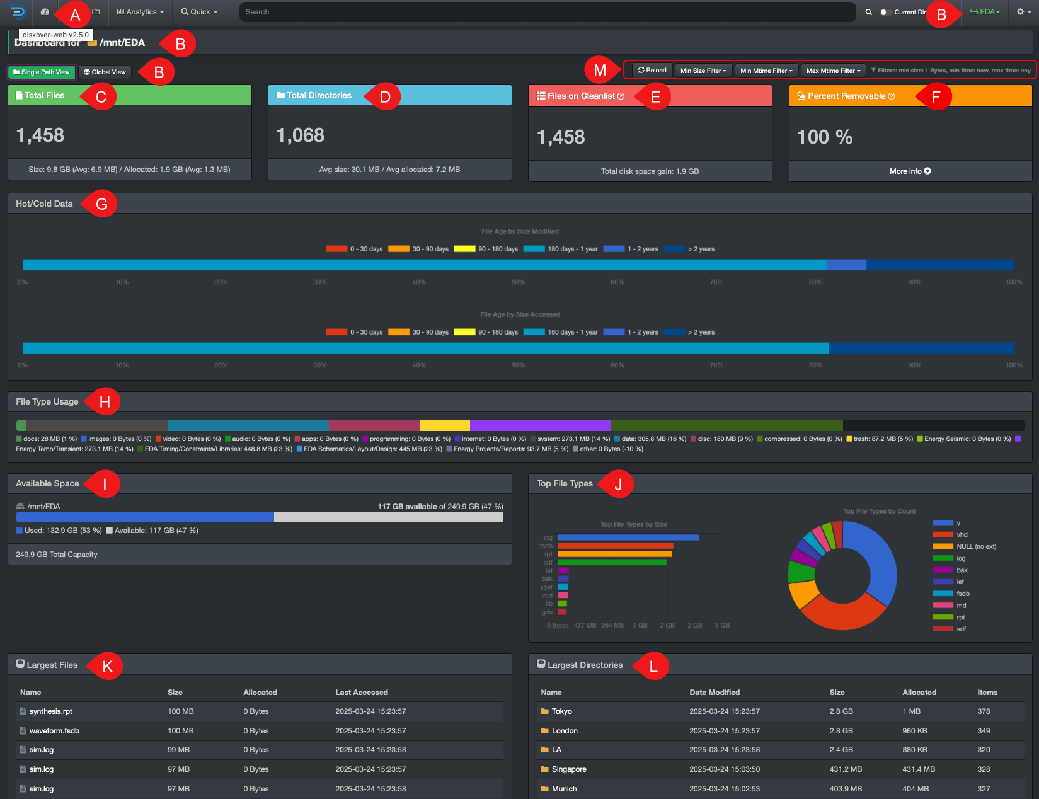Click the file icon in Total Files header
The height and width of the screenshot is (799, 1039).
(x=19, y=95)
